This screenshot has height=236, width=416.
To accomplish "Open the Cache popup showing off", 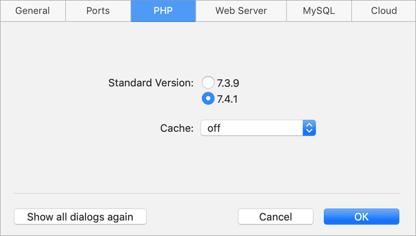I will click(x=258, y=128).
